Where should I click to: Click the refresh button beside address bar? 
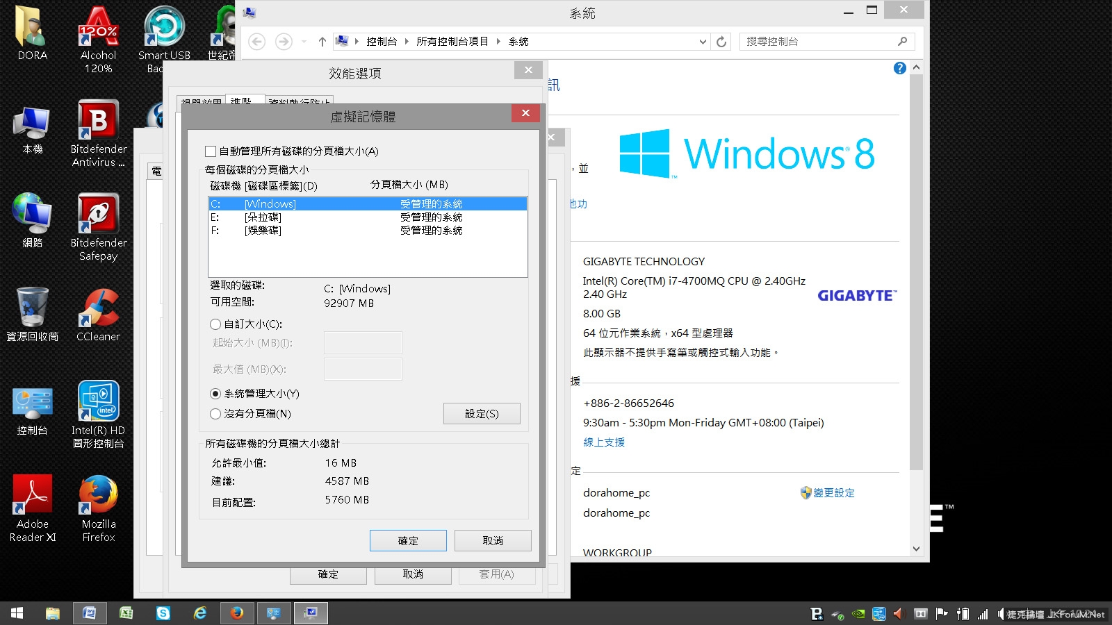[x=721, y=42]
